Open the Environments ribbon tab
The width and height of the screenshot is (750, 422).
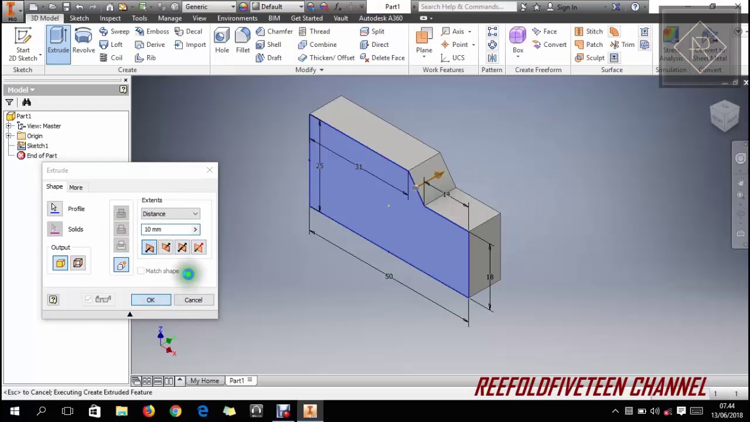(x=237, y=18)
